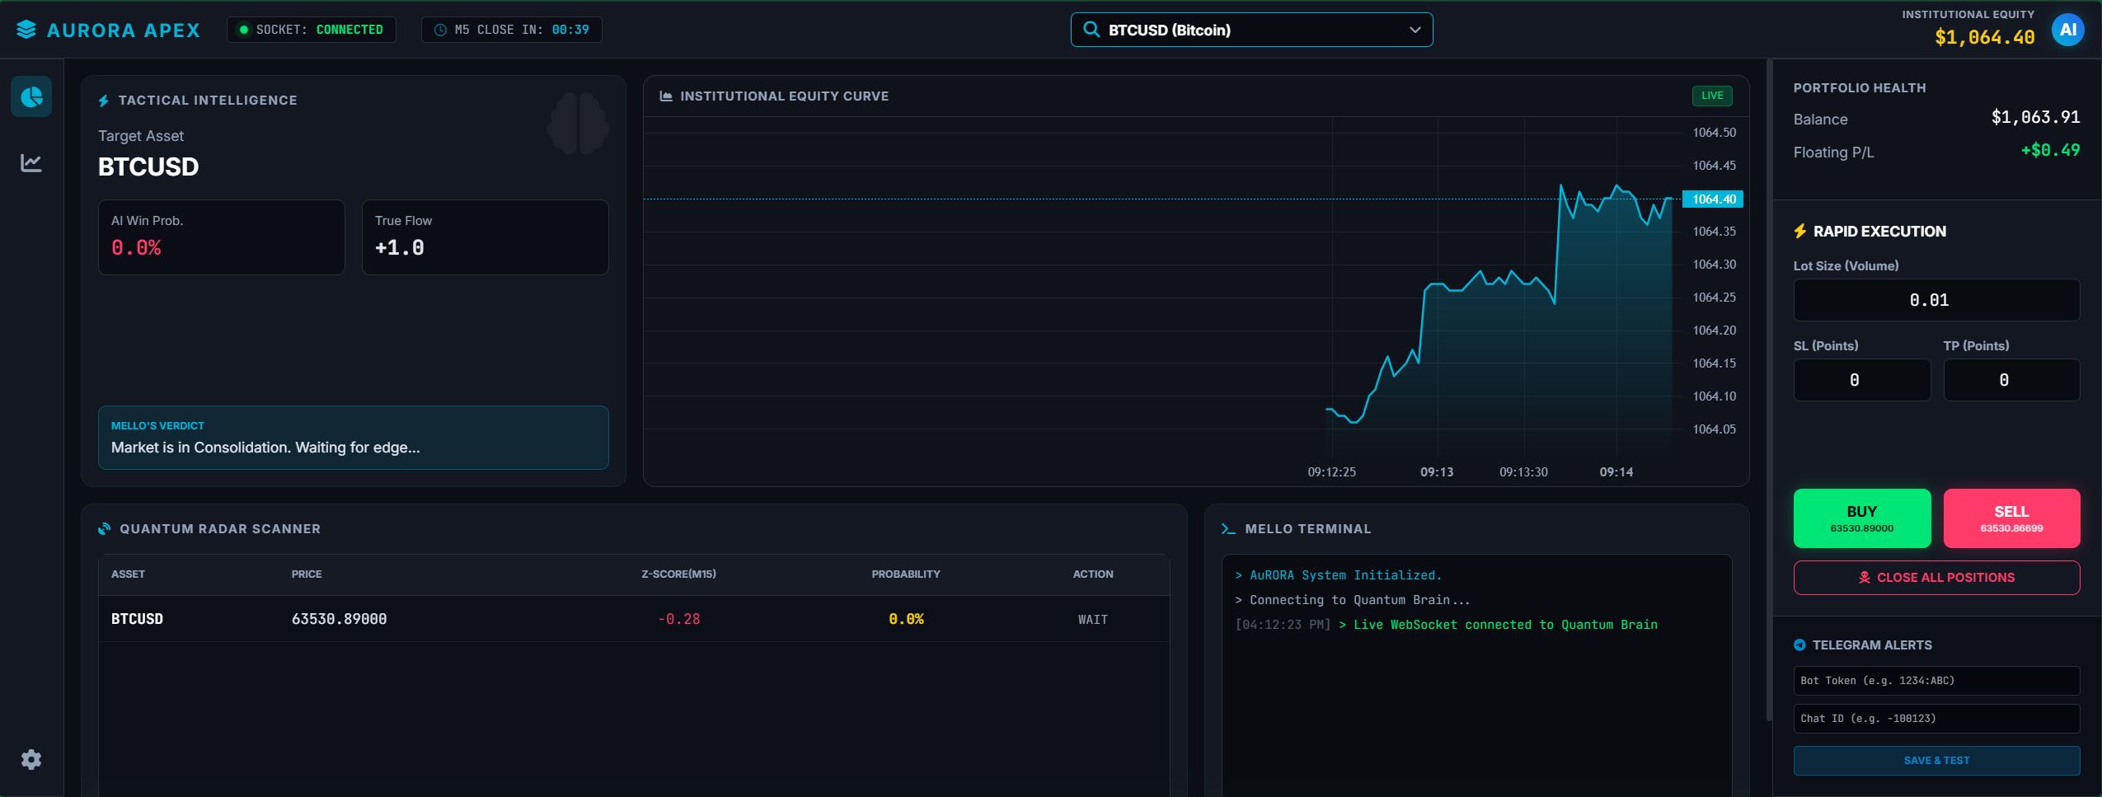Viewport: 2102px width, 797px height.
Task: Click the Close All Positions skull icon
Action: (1865, 578)
